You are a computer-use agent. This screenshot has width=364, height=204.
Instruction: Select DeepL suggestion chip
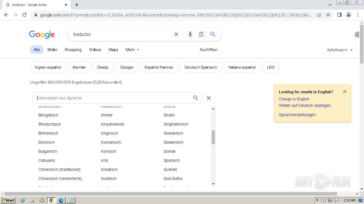pos(103,67)
